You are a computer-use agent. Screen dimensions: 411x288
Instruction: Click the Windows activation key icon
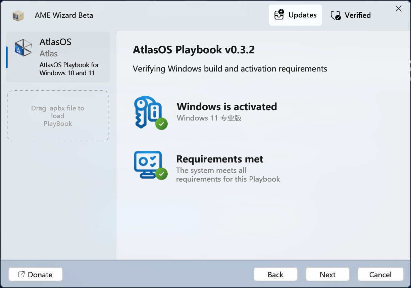(x=151, y=113)
